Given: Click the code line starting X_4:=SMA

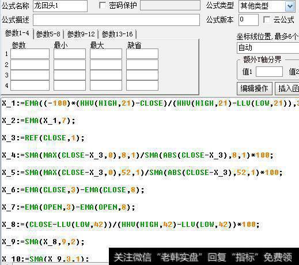Looking at the screenshot, I should tap(138, 155).
